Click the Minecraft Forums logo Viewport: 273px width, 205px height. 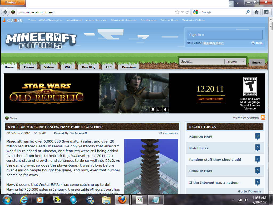click(x=41, y=41)
